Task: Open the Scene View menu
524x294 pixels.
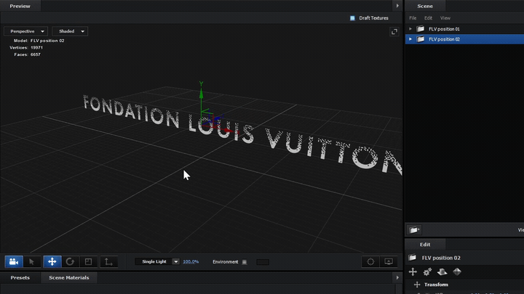Action: 445,18
